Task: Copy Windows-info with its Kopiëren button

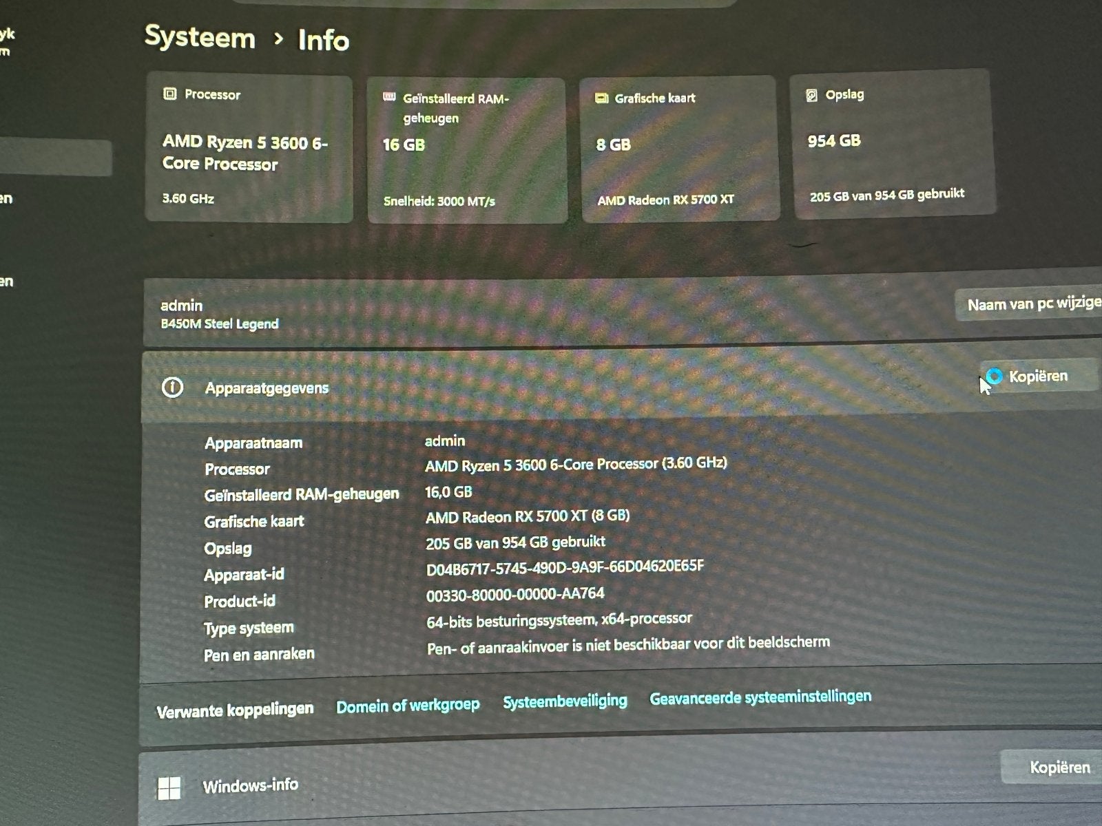Action: 1051,767
